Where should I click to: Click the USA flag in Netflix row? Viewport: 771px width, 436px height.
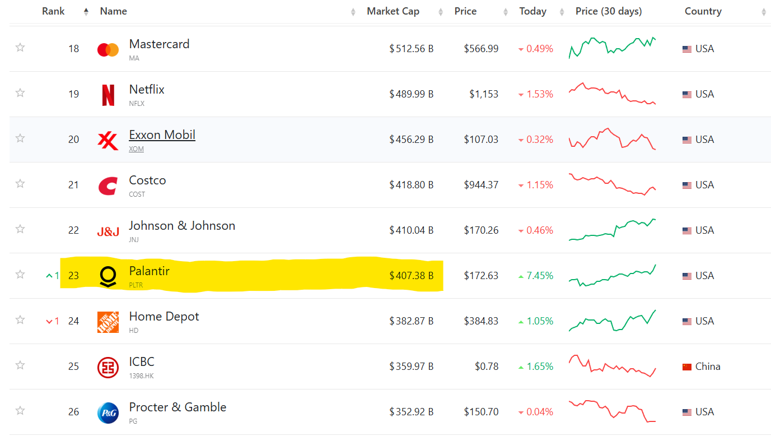pos(687,95)
